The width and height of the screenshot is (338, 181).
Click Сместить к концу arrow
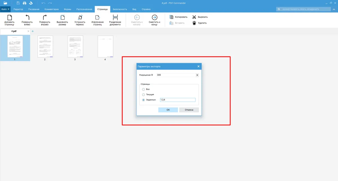pos(154,20)
